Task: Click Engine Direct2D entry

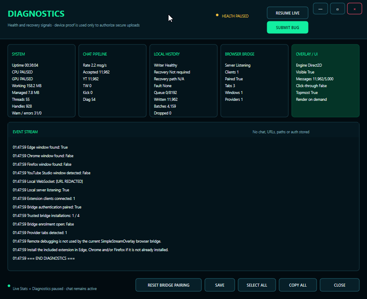Action: (x=309, y=65)
